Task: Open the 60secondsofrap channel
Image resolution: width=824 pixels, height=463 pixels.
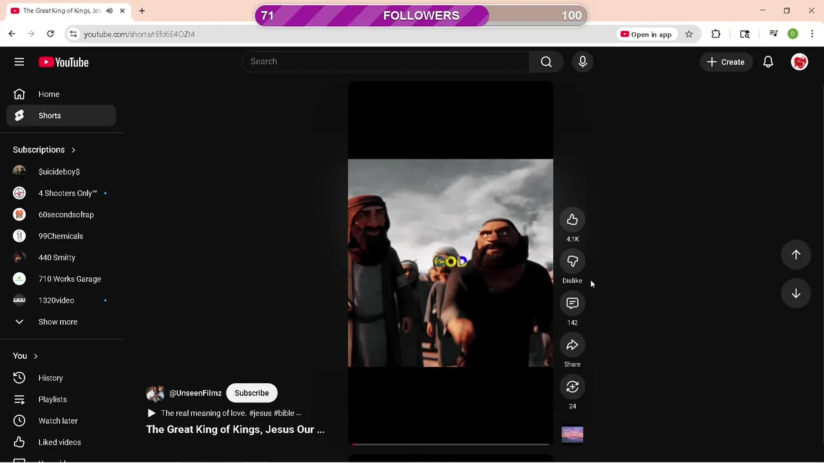Action: point(61,215)
